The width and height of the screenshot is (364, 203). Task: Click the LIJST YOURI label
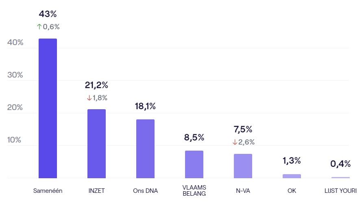coord(341,190)
